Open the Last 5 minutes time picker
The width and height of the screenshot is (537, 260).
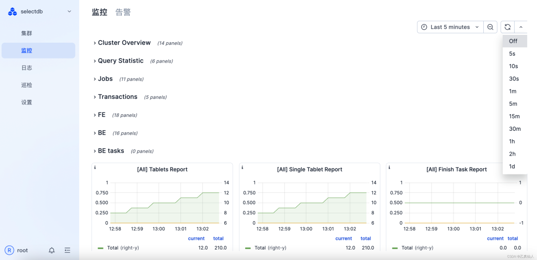(450, 27)
